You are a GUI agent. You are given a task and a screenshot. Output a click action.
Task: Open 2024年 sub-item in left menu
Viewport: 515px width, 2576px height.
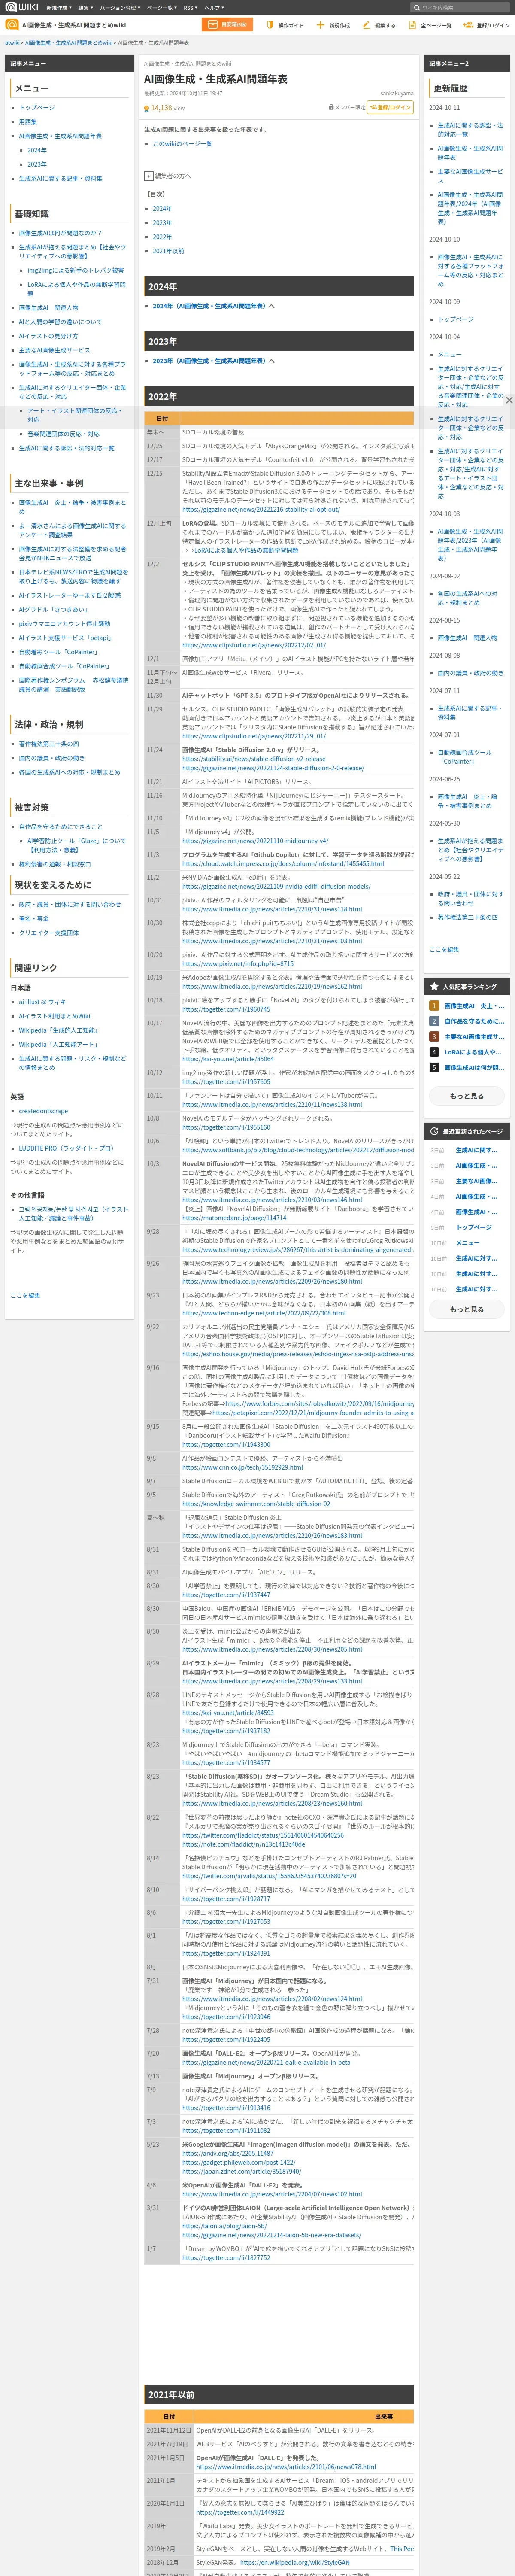tap(37, 150)
